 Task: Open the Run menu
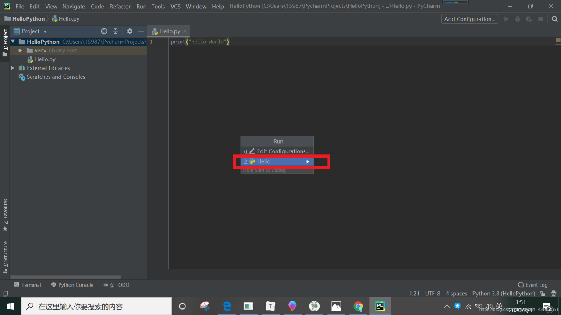coord(141,7)
